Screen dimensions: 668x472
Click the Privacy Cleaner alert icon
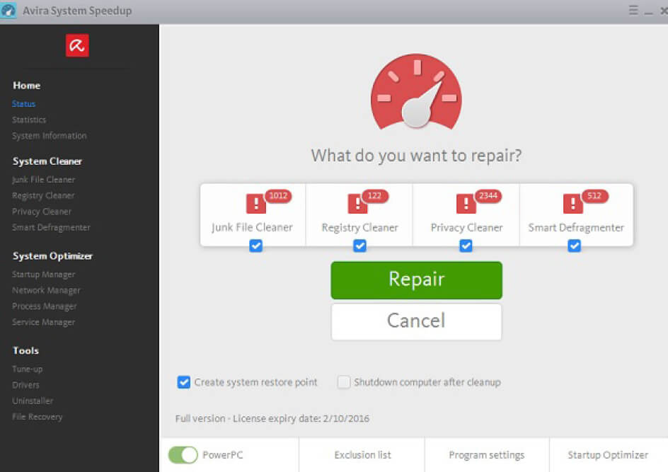(x=466, y=204)
